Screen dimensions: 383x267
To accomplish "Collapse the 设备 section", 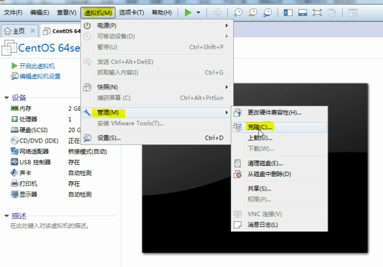I will click(7, 98).
